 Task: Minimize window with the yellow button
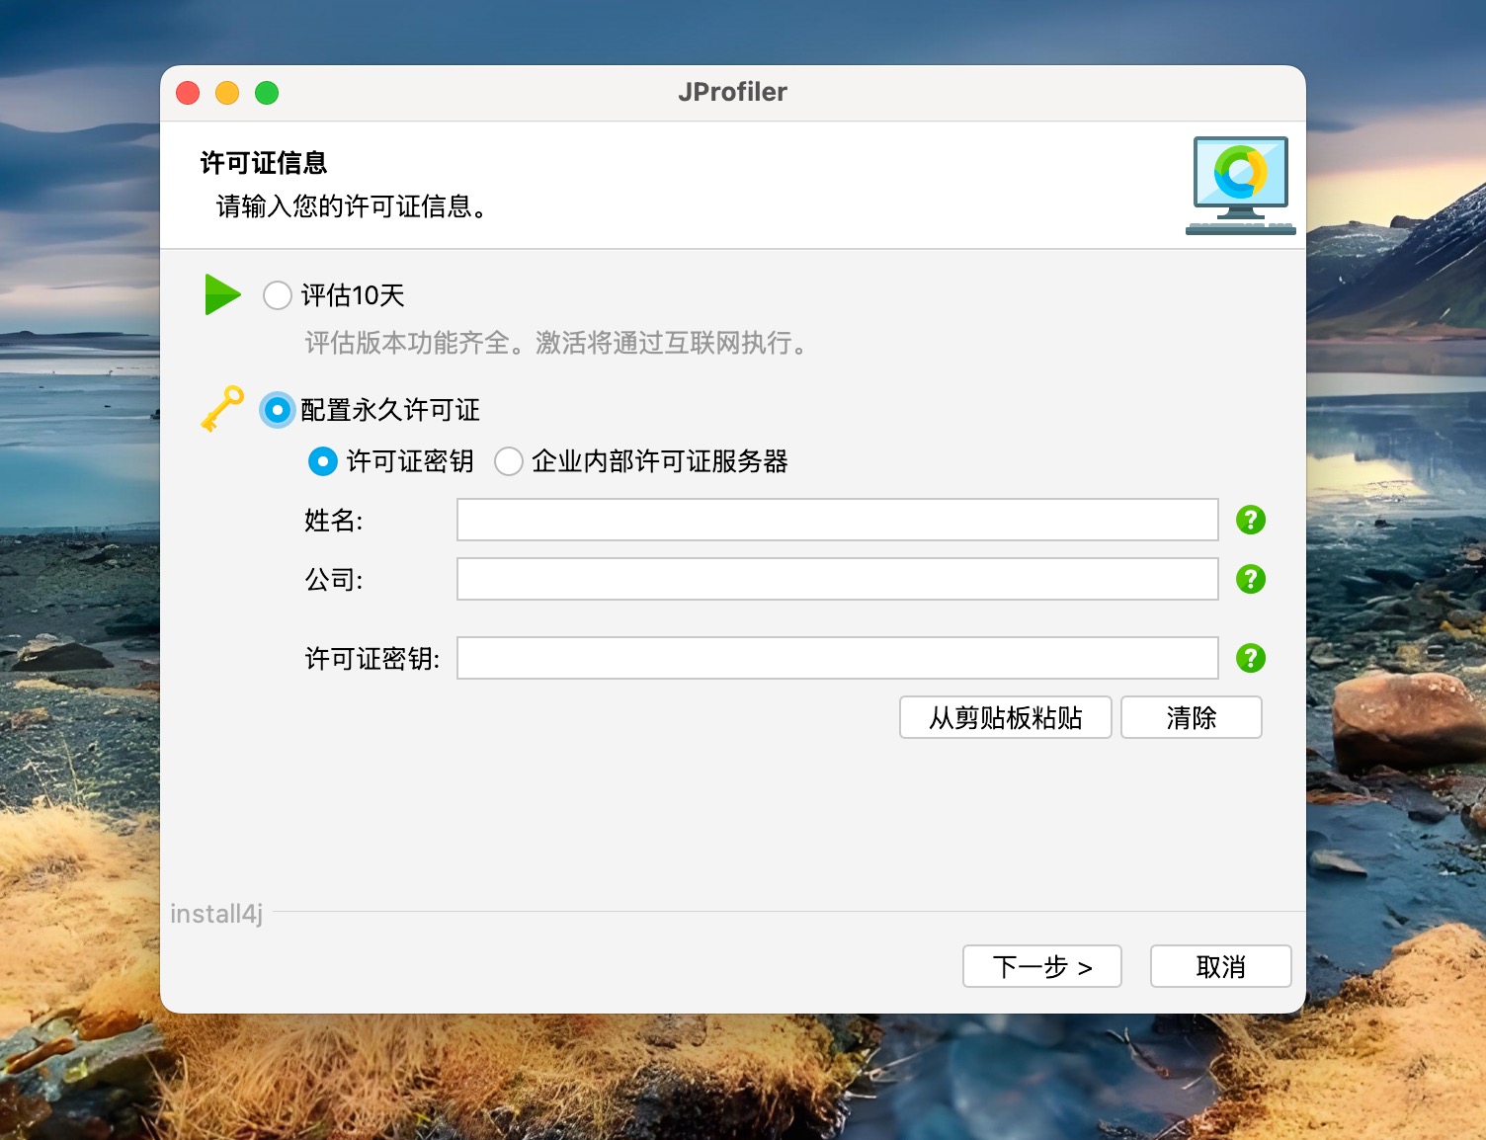coord(227,93)
